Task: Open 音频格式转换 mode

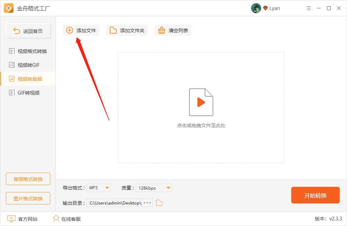Action: (28, 179)
